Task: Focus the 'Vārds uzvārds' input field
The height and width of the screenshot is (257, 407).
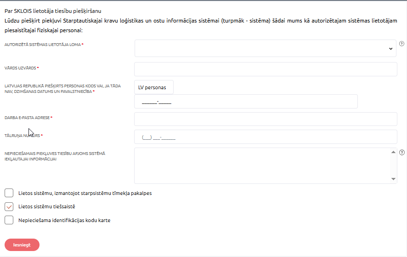Action: [x=265, y=69]
